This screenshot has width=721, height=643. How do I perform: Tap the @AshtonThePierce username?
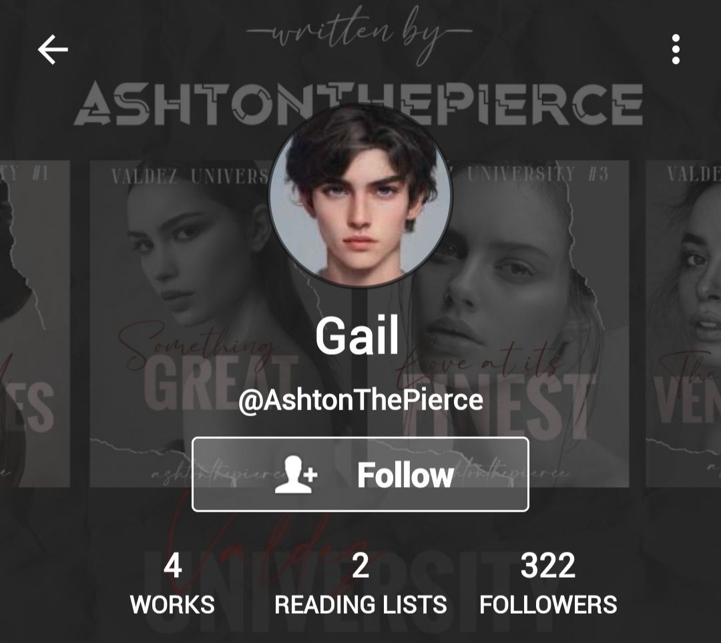pyautogui.click(x=360, y=400)
